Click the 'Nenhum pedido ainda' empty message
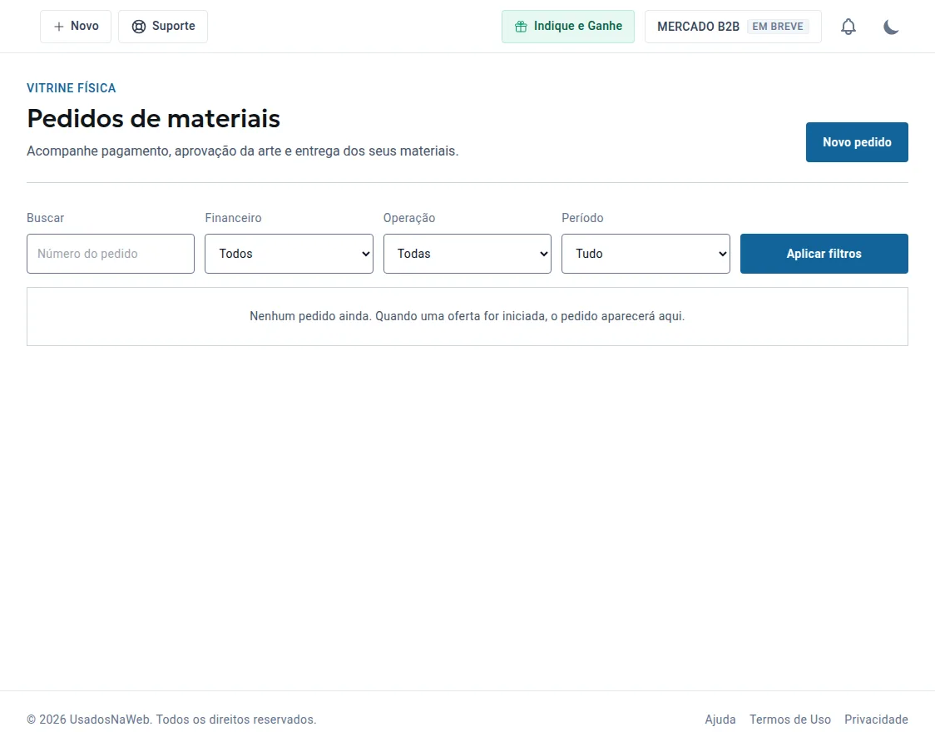The height and width of the screenshot is (732, 935). [467, 316]
